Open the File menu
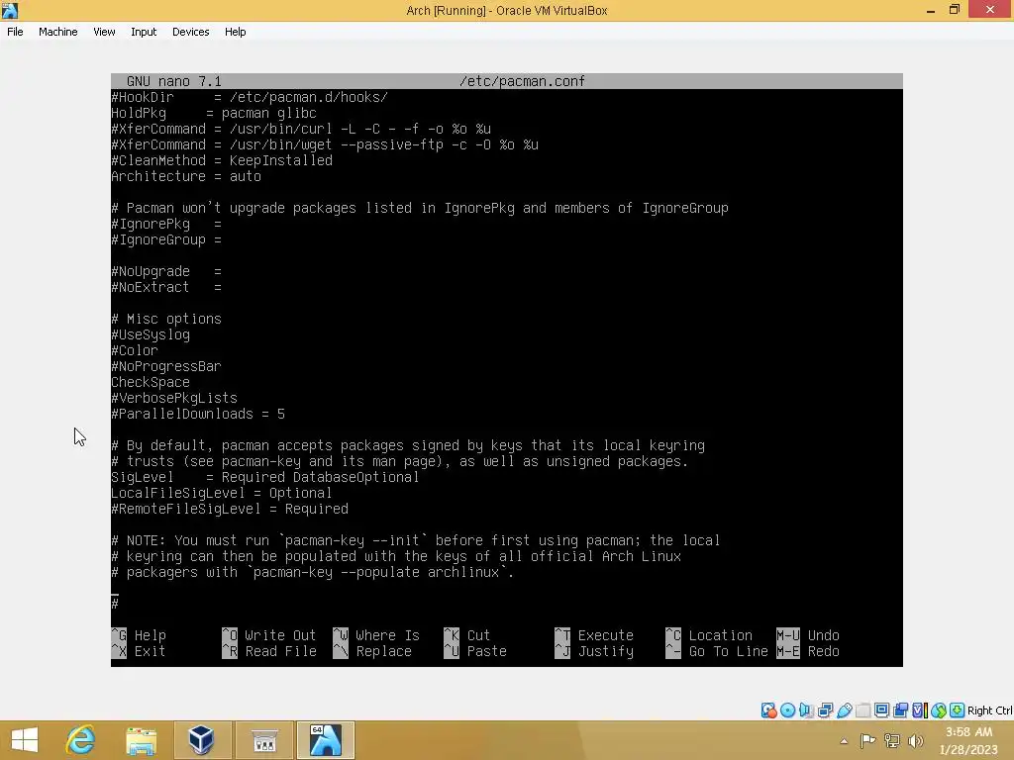 point(15,32)
